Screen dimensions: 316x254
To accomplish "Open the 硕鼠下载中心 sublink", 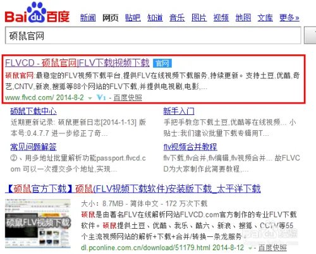I will click(x=33, y=111).
